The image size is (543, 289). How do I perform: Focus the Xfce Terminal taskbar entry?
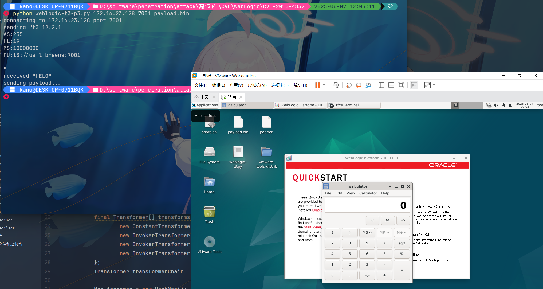point(354,105)
